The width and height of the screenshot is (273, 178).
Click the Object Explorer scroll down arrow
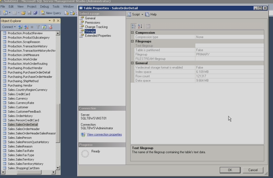click(x=58, y=168)
